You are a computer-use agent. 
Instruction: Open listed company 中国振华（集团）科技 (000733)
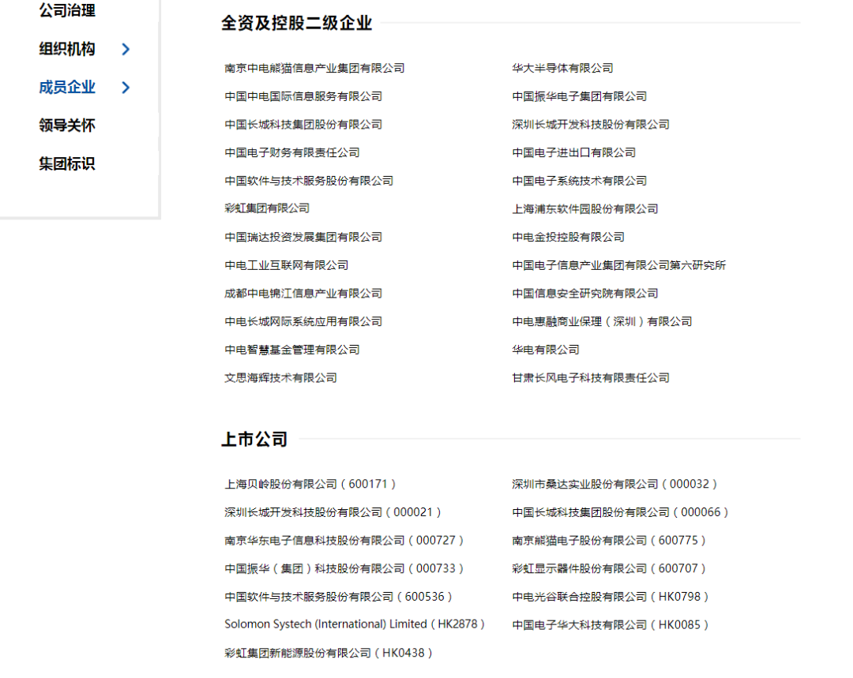coord(344,569)
